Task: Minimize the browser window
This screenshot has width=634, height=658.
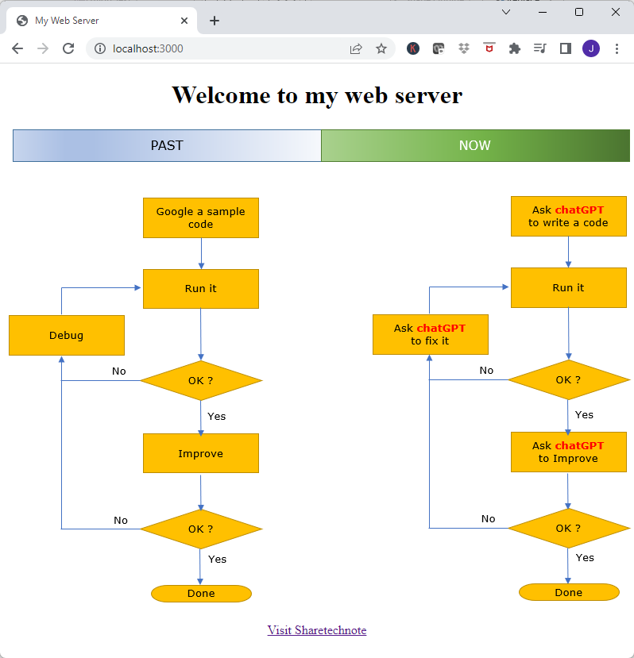Action: pos(543,12)
